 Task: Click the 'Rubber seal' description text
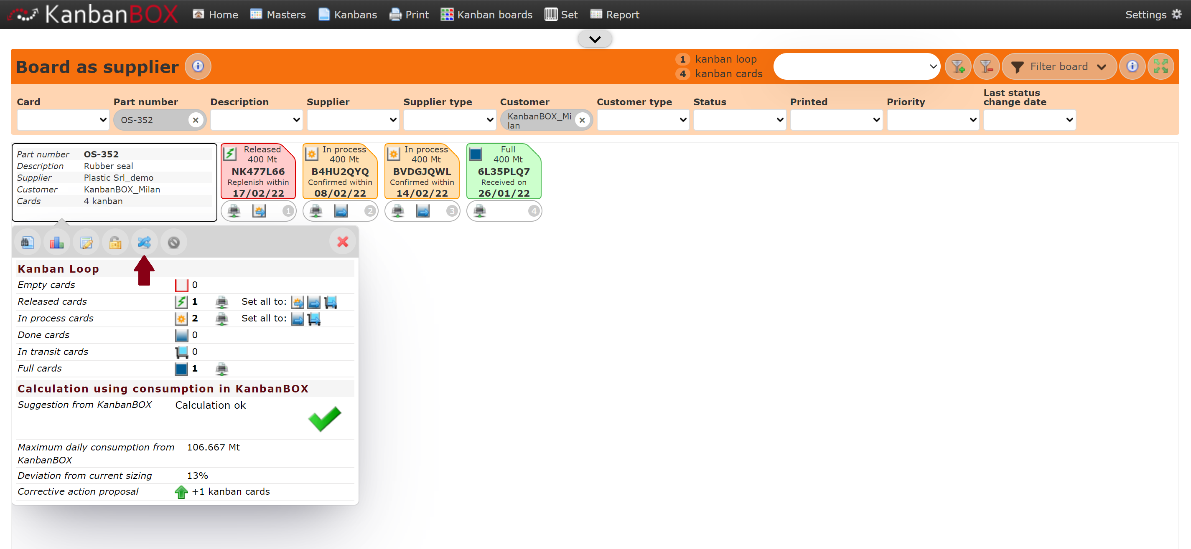coord(108,166)
